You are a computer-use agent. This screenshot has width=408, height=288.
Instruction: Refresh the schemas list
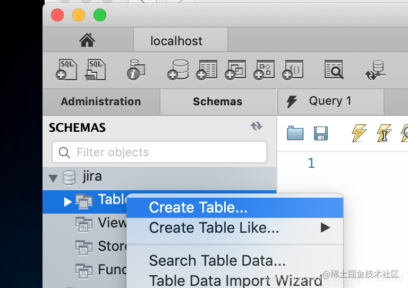256,126
